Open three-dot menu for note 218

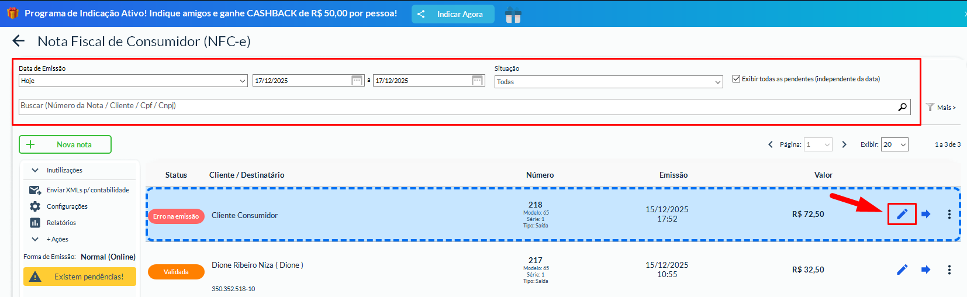(949, 215)
